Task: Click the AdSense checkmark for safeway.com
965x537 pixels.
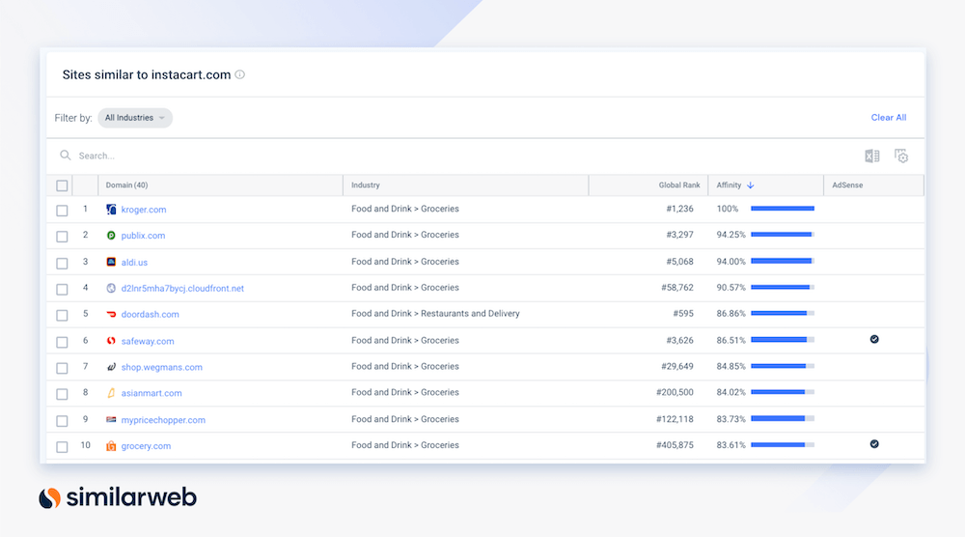Action: click(874, 340)
